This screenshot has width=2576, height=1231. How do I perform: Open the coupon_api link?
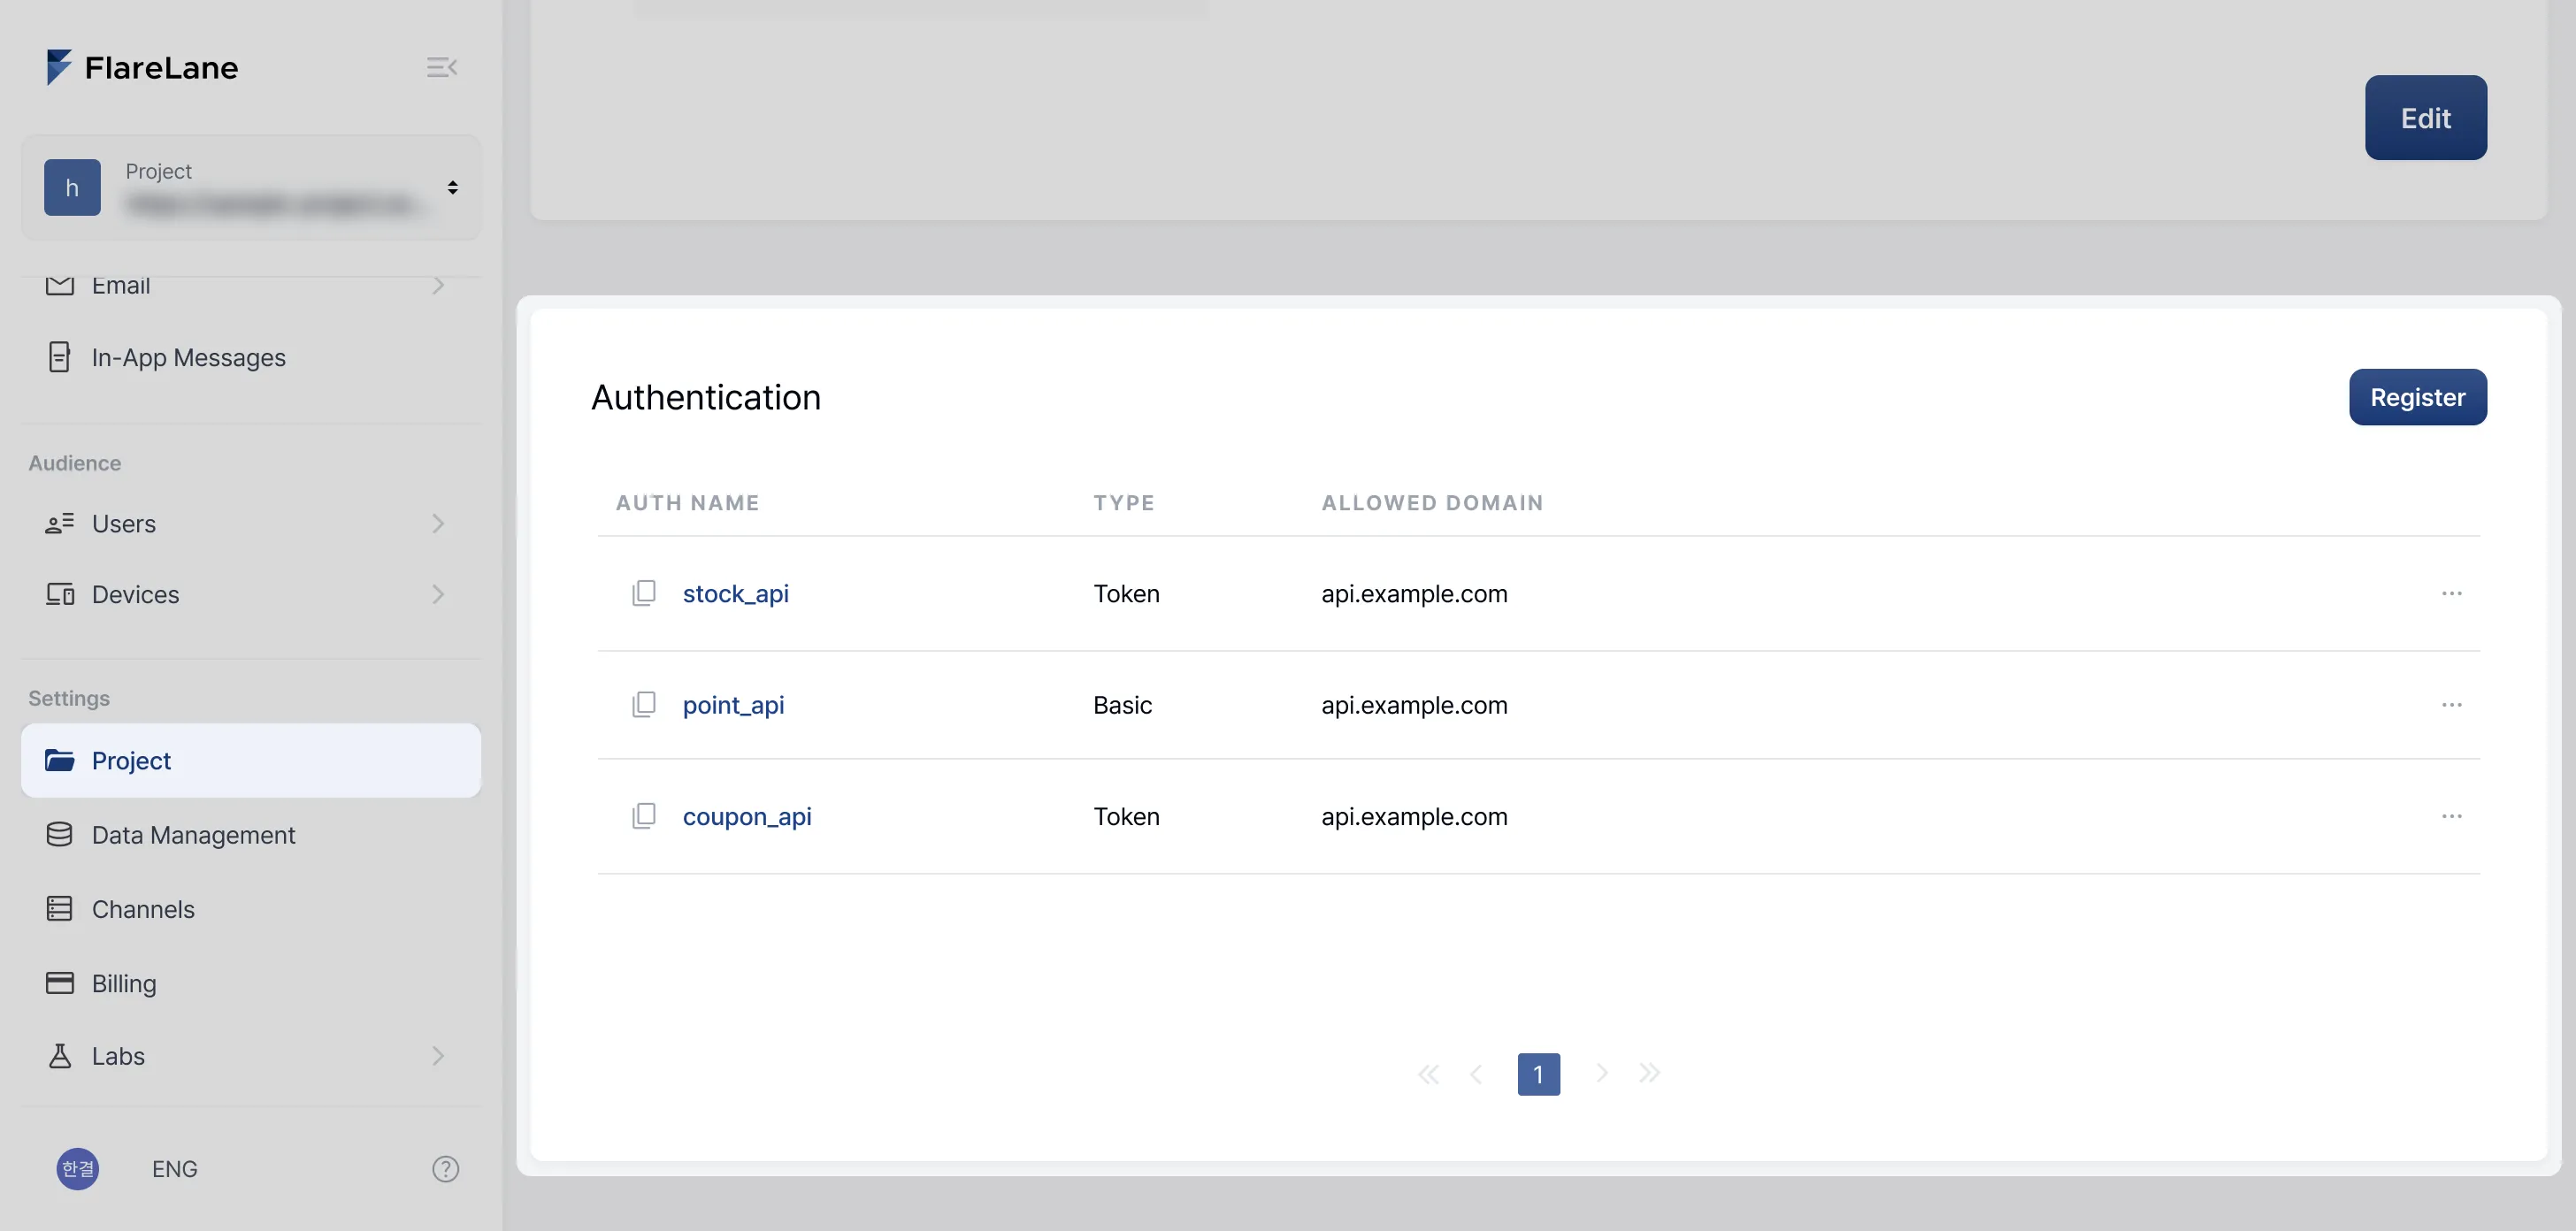747,817
